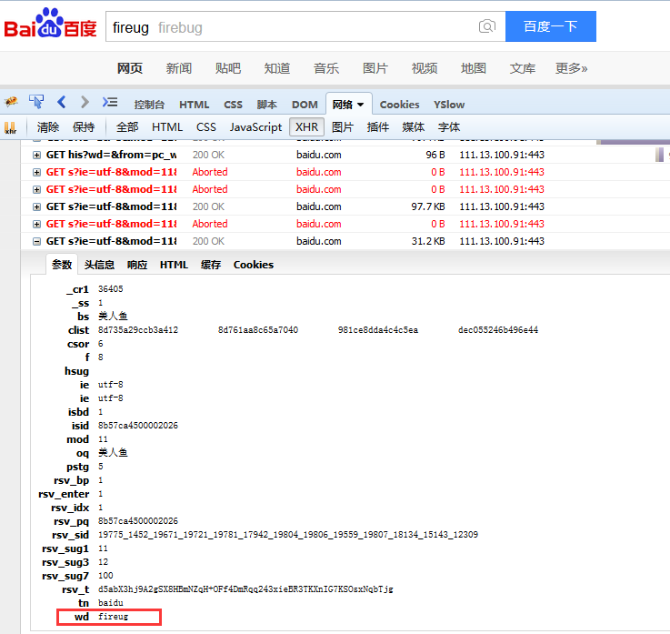This screenshot has width=670, height=634.
Task: Click the rsv_sid parameter value
Action: pos(288,535)
